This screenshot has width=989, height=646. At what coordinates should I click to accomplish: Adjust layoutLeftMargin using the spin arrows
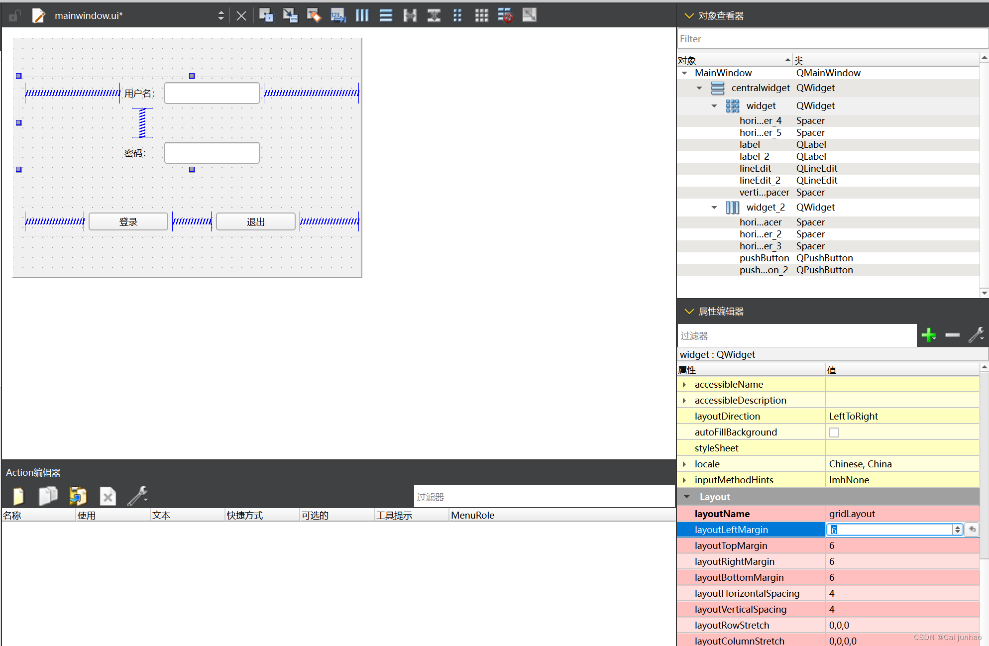(x=957, y=530)
